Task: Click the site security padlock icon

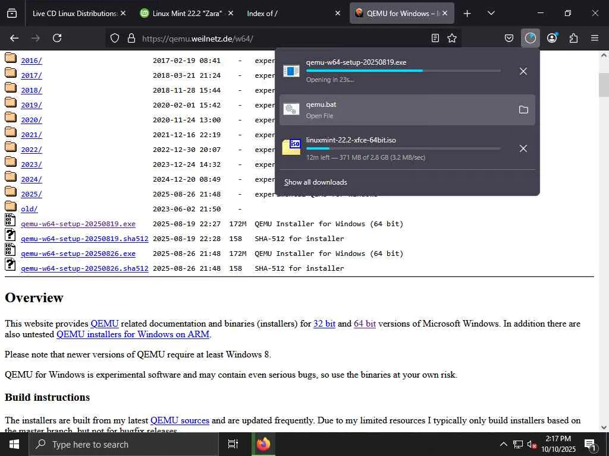Action: [131, 38]
